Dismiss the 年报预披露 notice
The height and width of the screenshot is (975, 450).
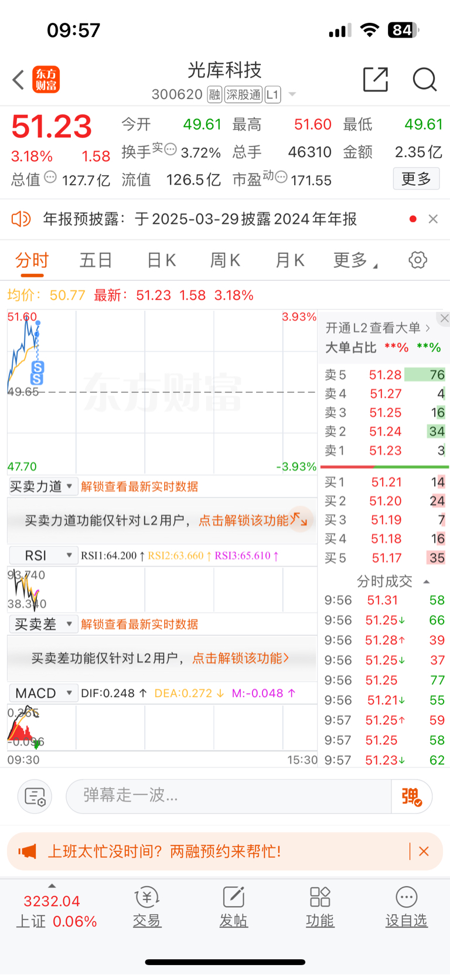coord(433,219)
